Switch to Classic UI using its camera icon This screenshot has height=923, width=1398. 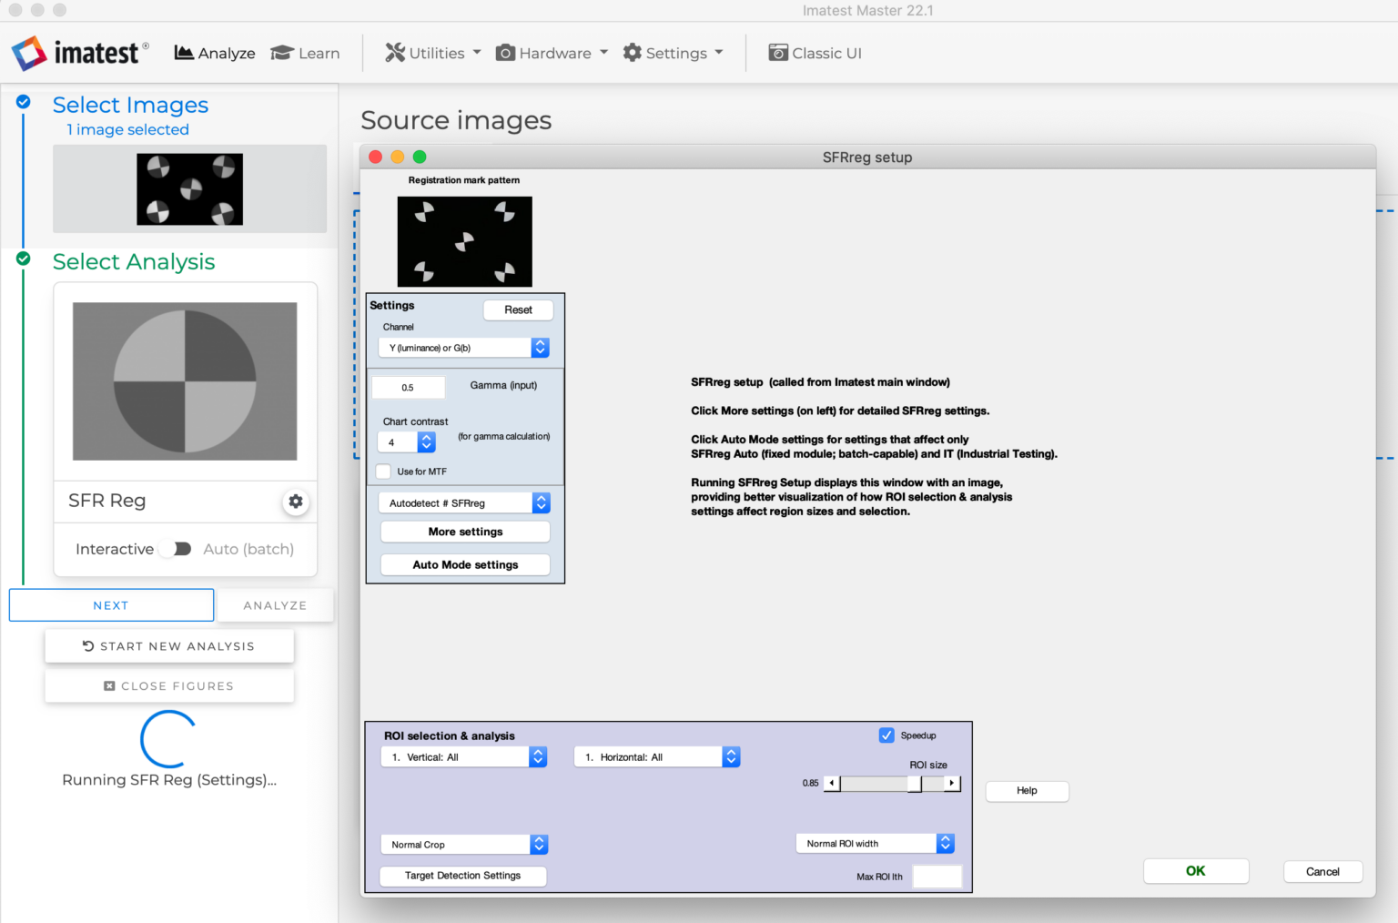click(x=779, y=53)
